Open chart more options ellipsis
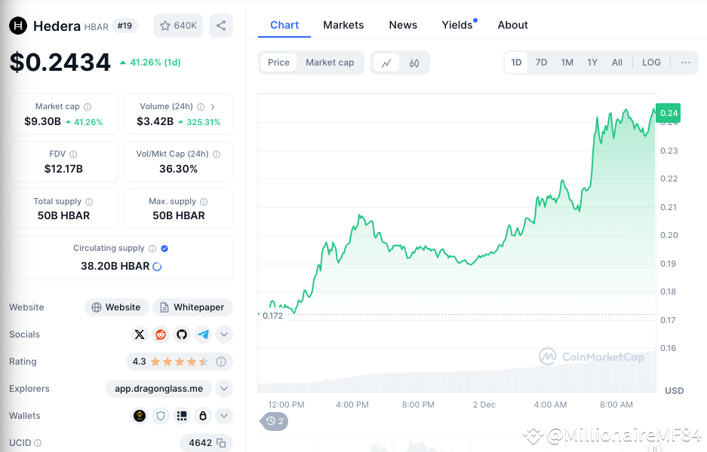The width and height of the screenshot is (707, 452). pyautogui.click(x=686, y=63)
